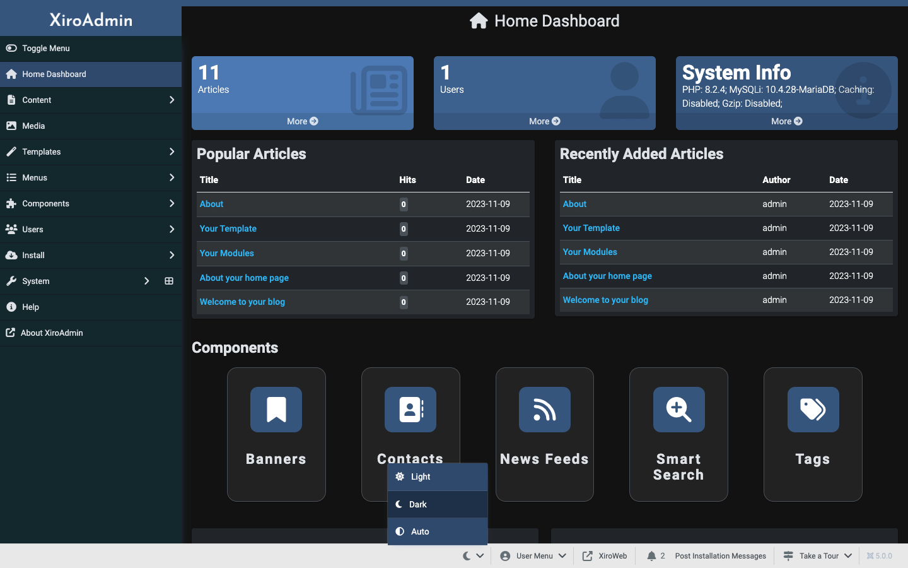The width and height of the screenshot is (908, 568).
Task: Open the System dashboard grid icon
Action: coord(169,281)
